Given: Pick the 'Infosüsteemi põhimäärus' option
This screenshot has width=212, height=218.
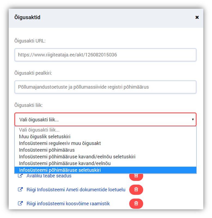Looking at the screenshot, I should click(x=47, y=150).
